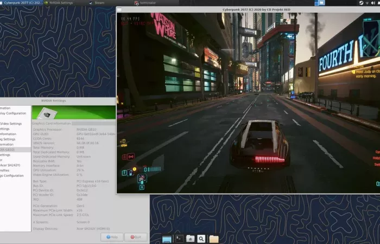
Task: Click the workspace switcher in top panel
Action: coord(320,3)
